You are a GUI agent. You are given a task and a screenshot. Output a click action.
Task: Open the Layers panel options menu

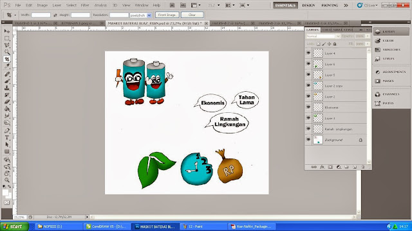point(368,30)
